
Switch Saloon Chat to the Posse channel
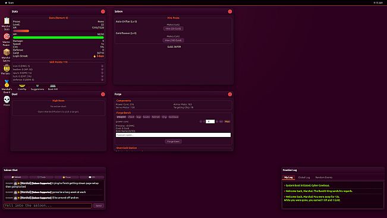pos(67,177)
